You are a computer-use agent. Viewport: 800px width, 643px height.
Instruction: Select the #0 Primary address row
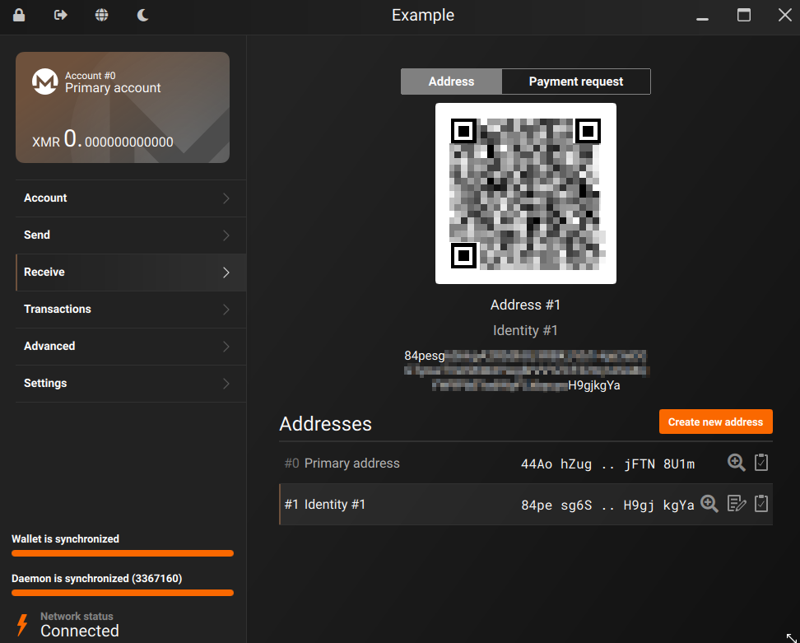click(x=525, y=463)
